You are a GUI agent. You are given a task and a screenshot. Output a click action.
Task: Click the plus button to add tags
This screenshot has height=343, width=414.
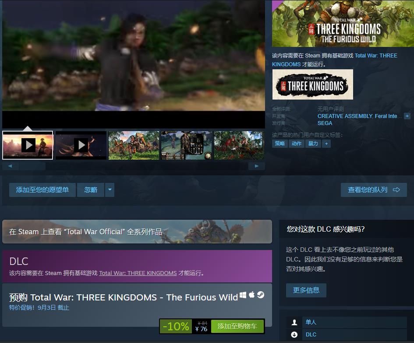pos(326,143)
